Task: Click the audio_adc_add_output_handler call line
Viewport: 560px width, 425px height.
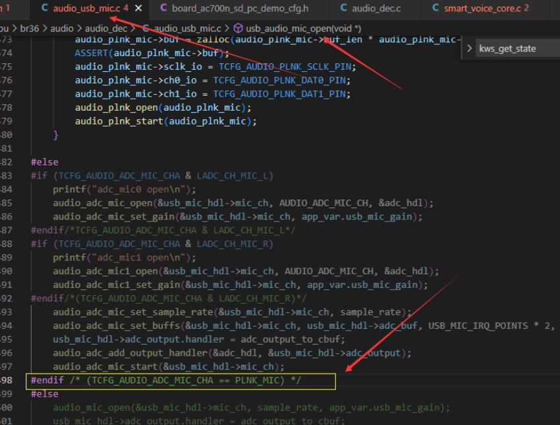Action: (x=232, y=353)
